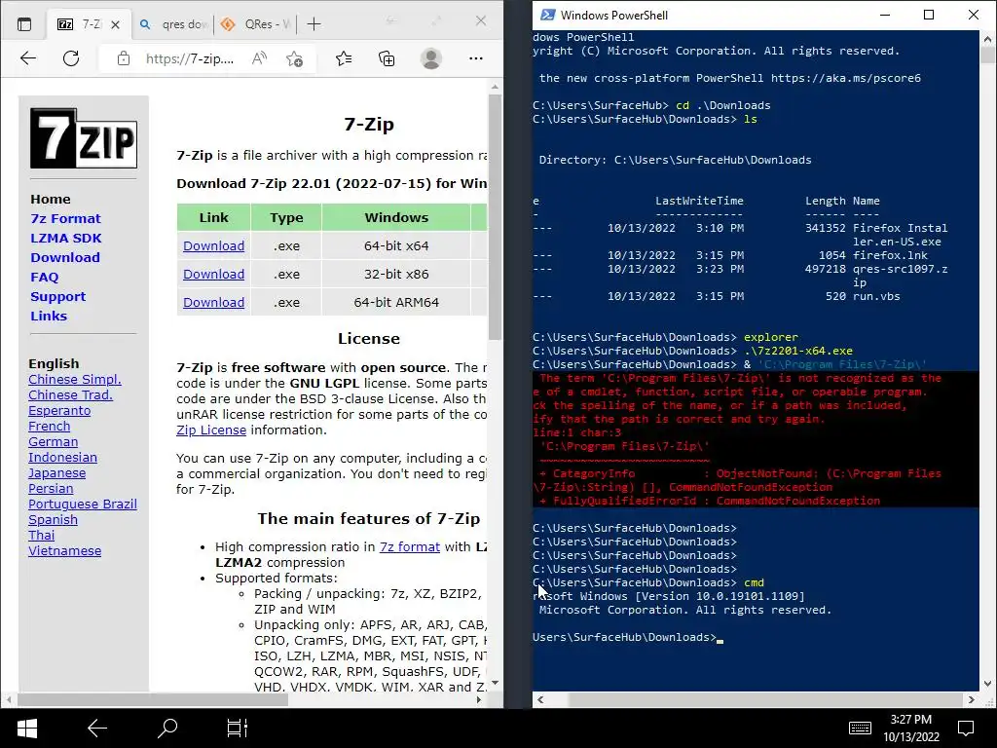Switch language to Chinese Simpl.
The width and height of the screenshot is (997, 748).
(x=74, y=380)
